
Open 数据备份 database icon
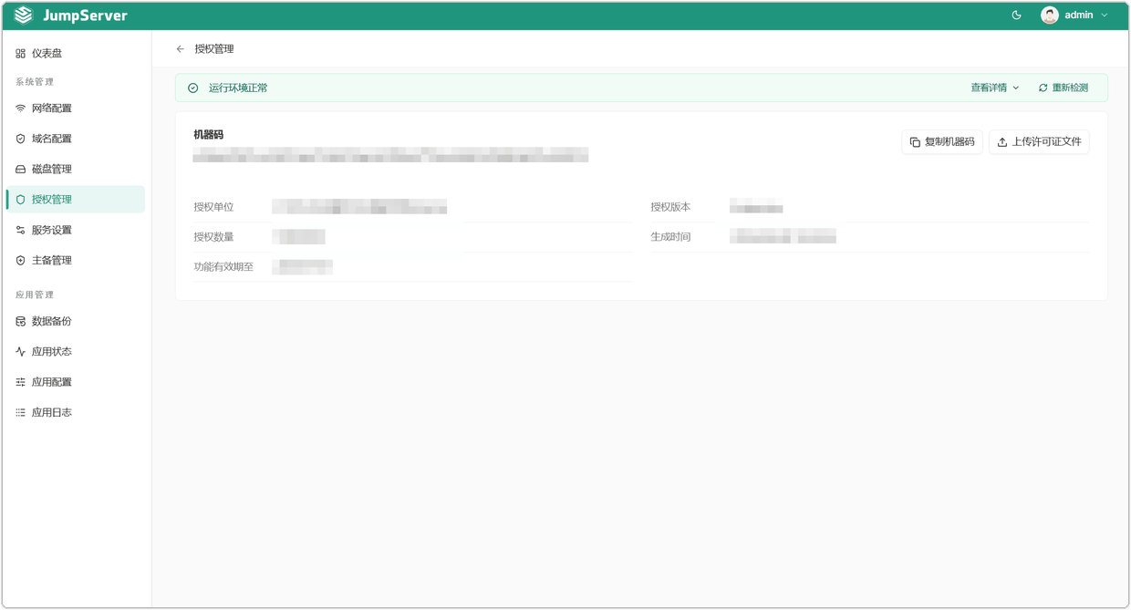click(20, 322)
